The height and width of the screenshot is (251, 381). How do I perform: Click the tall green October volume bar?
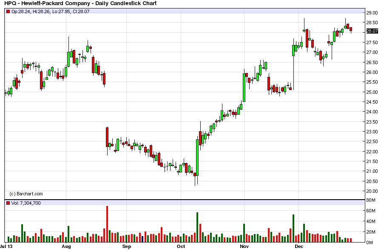pos(197,227)
